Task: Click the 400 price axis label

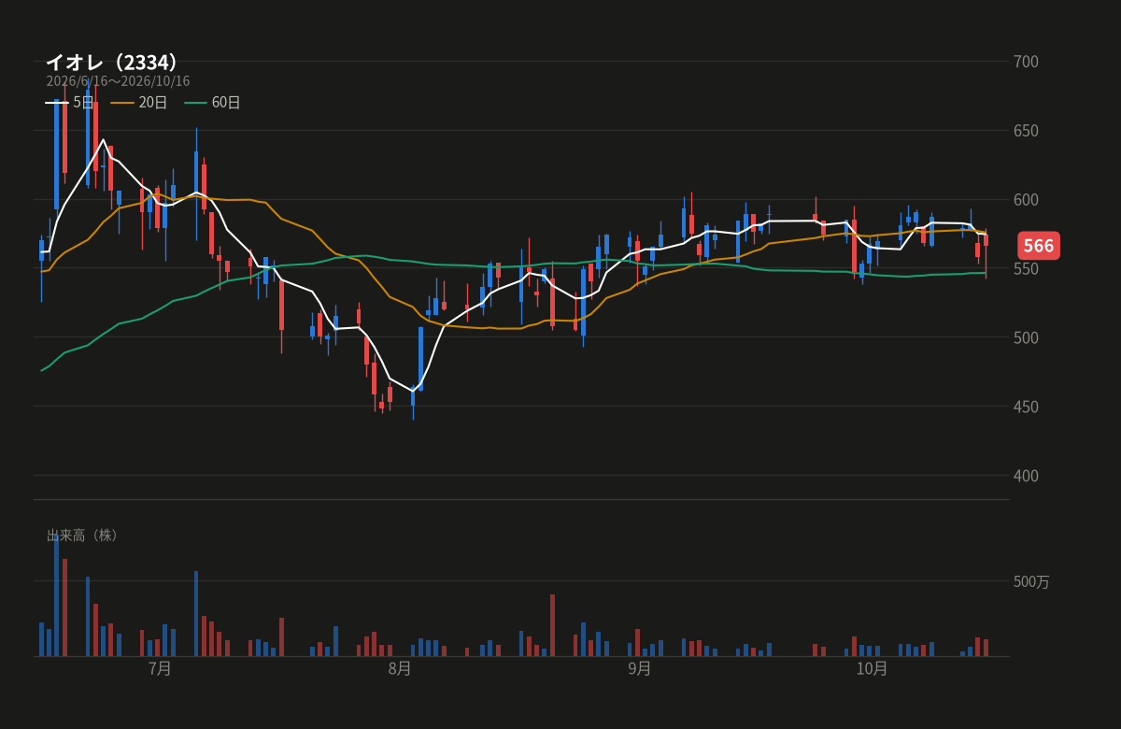Action: (x=1026, y=476)
